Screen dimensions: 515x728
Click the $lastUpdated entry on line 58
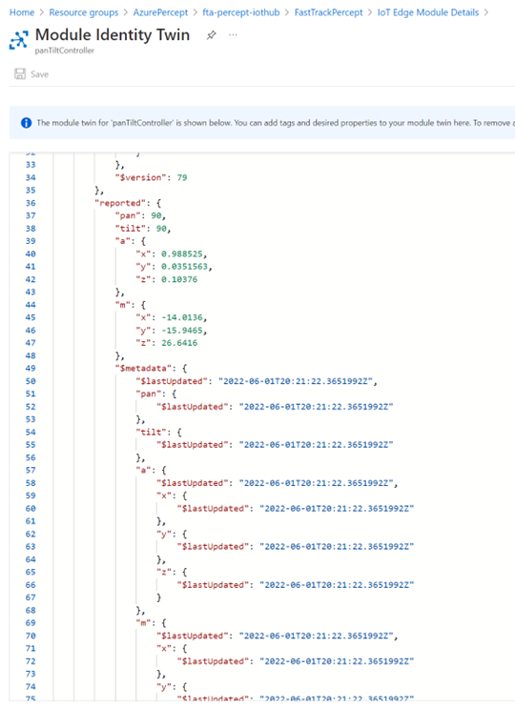point(277,483)
